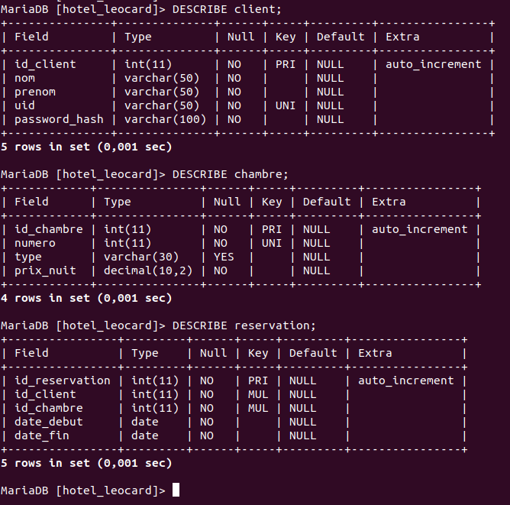Click 'auto_increment' in the reservation table
This screenshot has height=505, width=510.
(405, 380)
